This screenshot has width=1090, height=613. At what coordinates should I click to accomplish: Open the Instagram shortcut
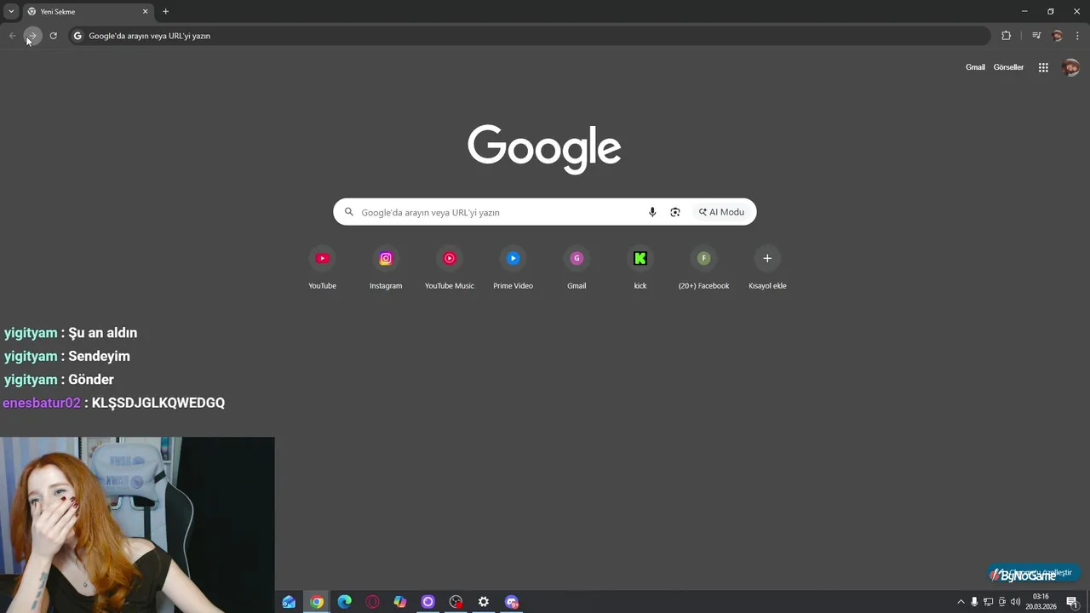(x=386, y=267)
